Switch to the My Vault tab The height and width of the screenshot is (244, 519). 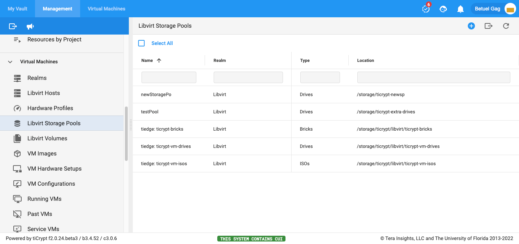click(x=17, y=9)
